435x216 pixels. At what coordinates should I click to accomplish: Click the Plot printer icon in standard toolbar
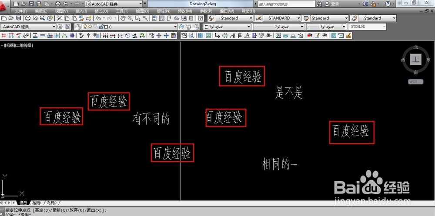pyautogui.click(x=28, y=18)
